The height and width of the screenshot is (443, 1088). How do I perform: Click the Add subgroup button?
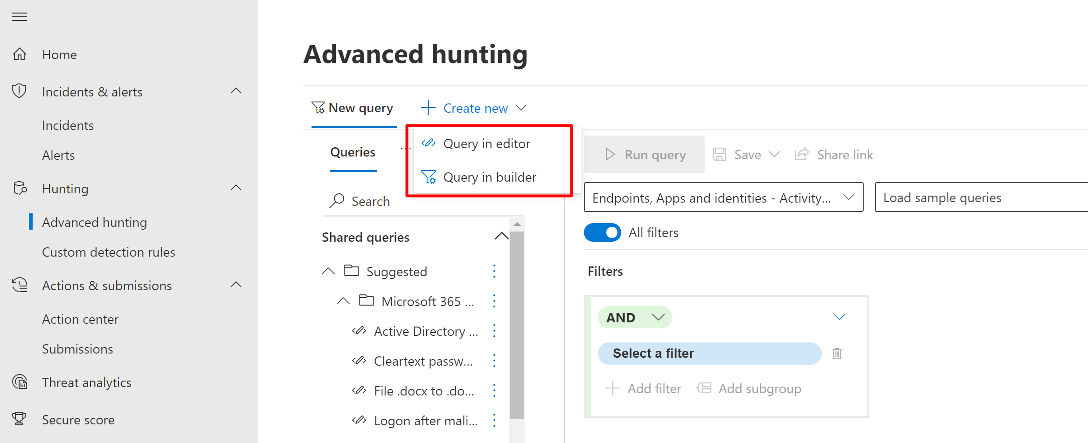click(x=749, y=388)
